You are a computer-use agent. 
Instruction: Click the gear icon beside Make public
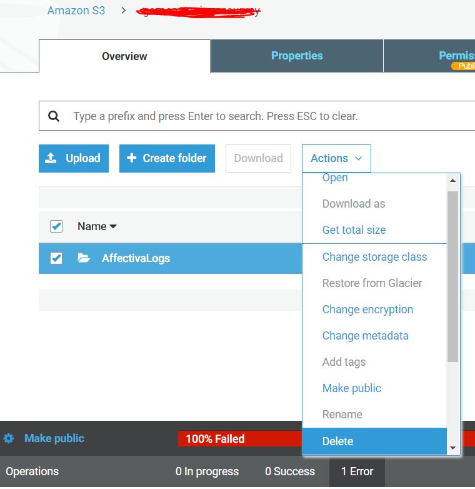[9, 438]
